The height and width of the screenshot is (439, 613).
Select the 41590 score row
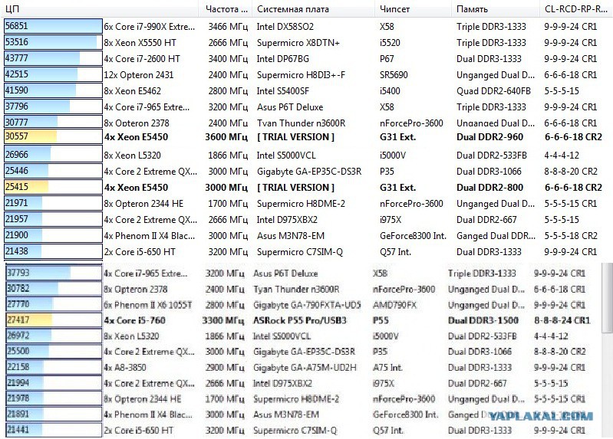[x=301, y=91]
